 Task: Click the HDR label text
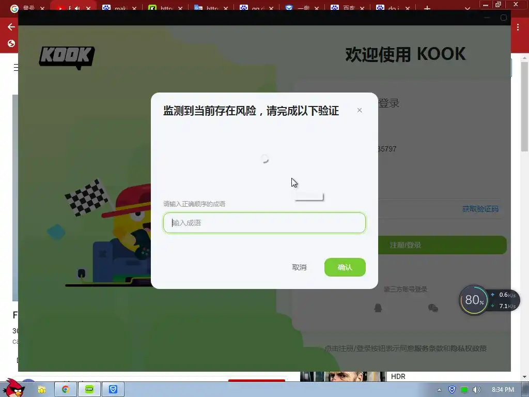pyautogui.click(x=398, y=376)
